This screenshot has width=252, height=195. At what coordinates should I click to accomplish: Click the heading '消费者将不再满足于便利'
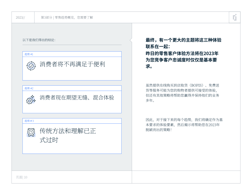tap(72, 64)
